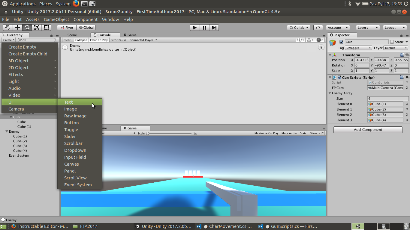Click Clear in the Console toolbar
The image size is (410, 230).
67,40
